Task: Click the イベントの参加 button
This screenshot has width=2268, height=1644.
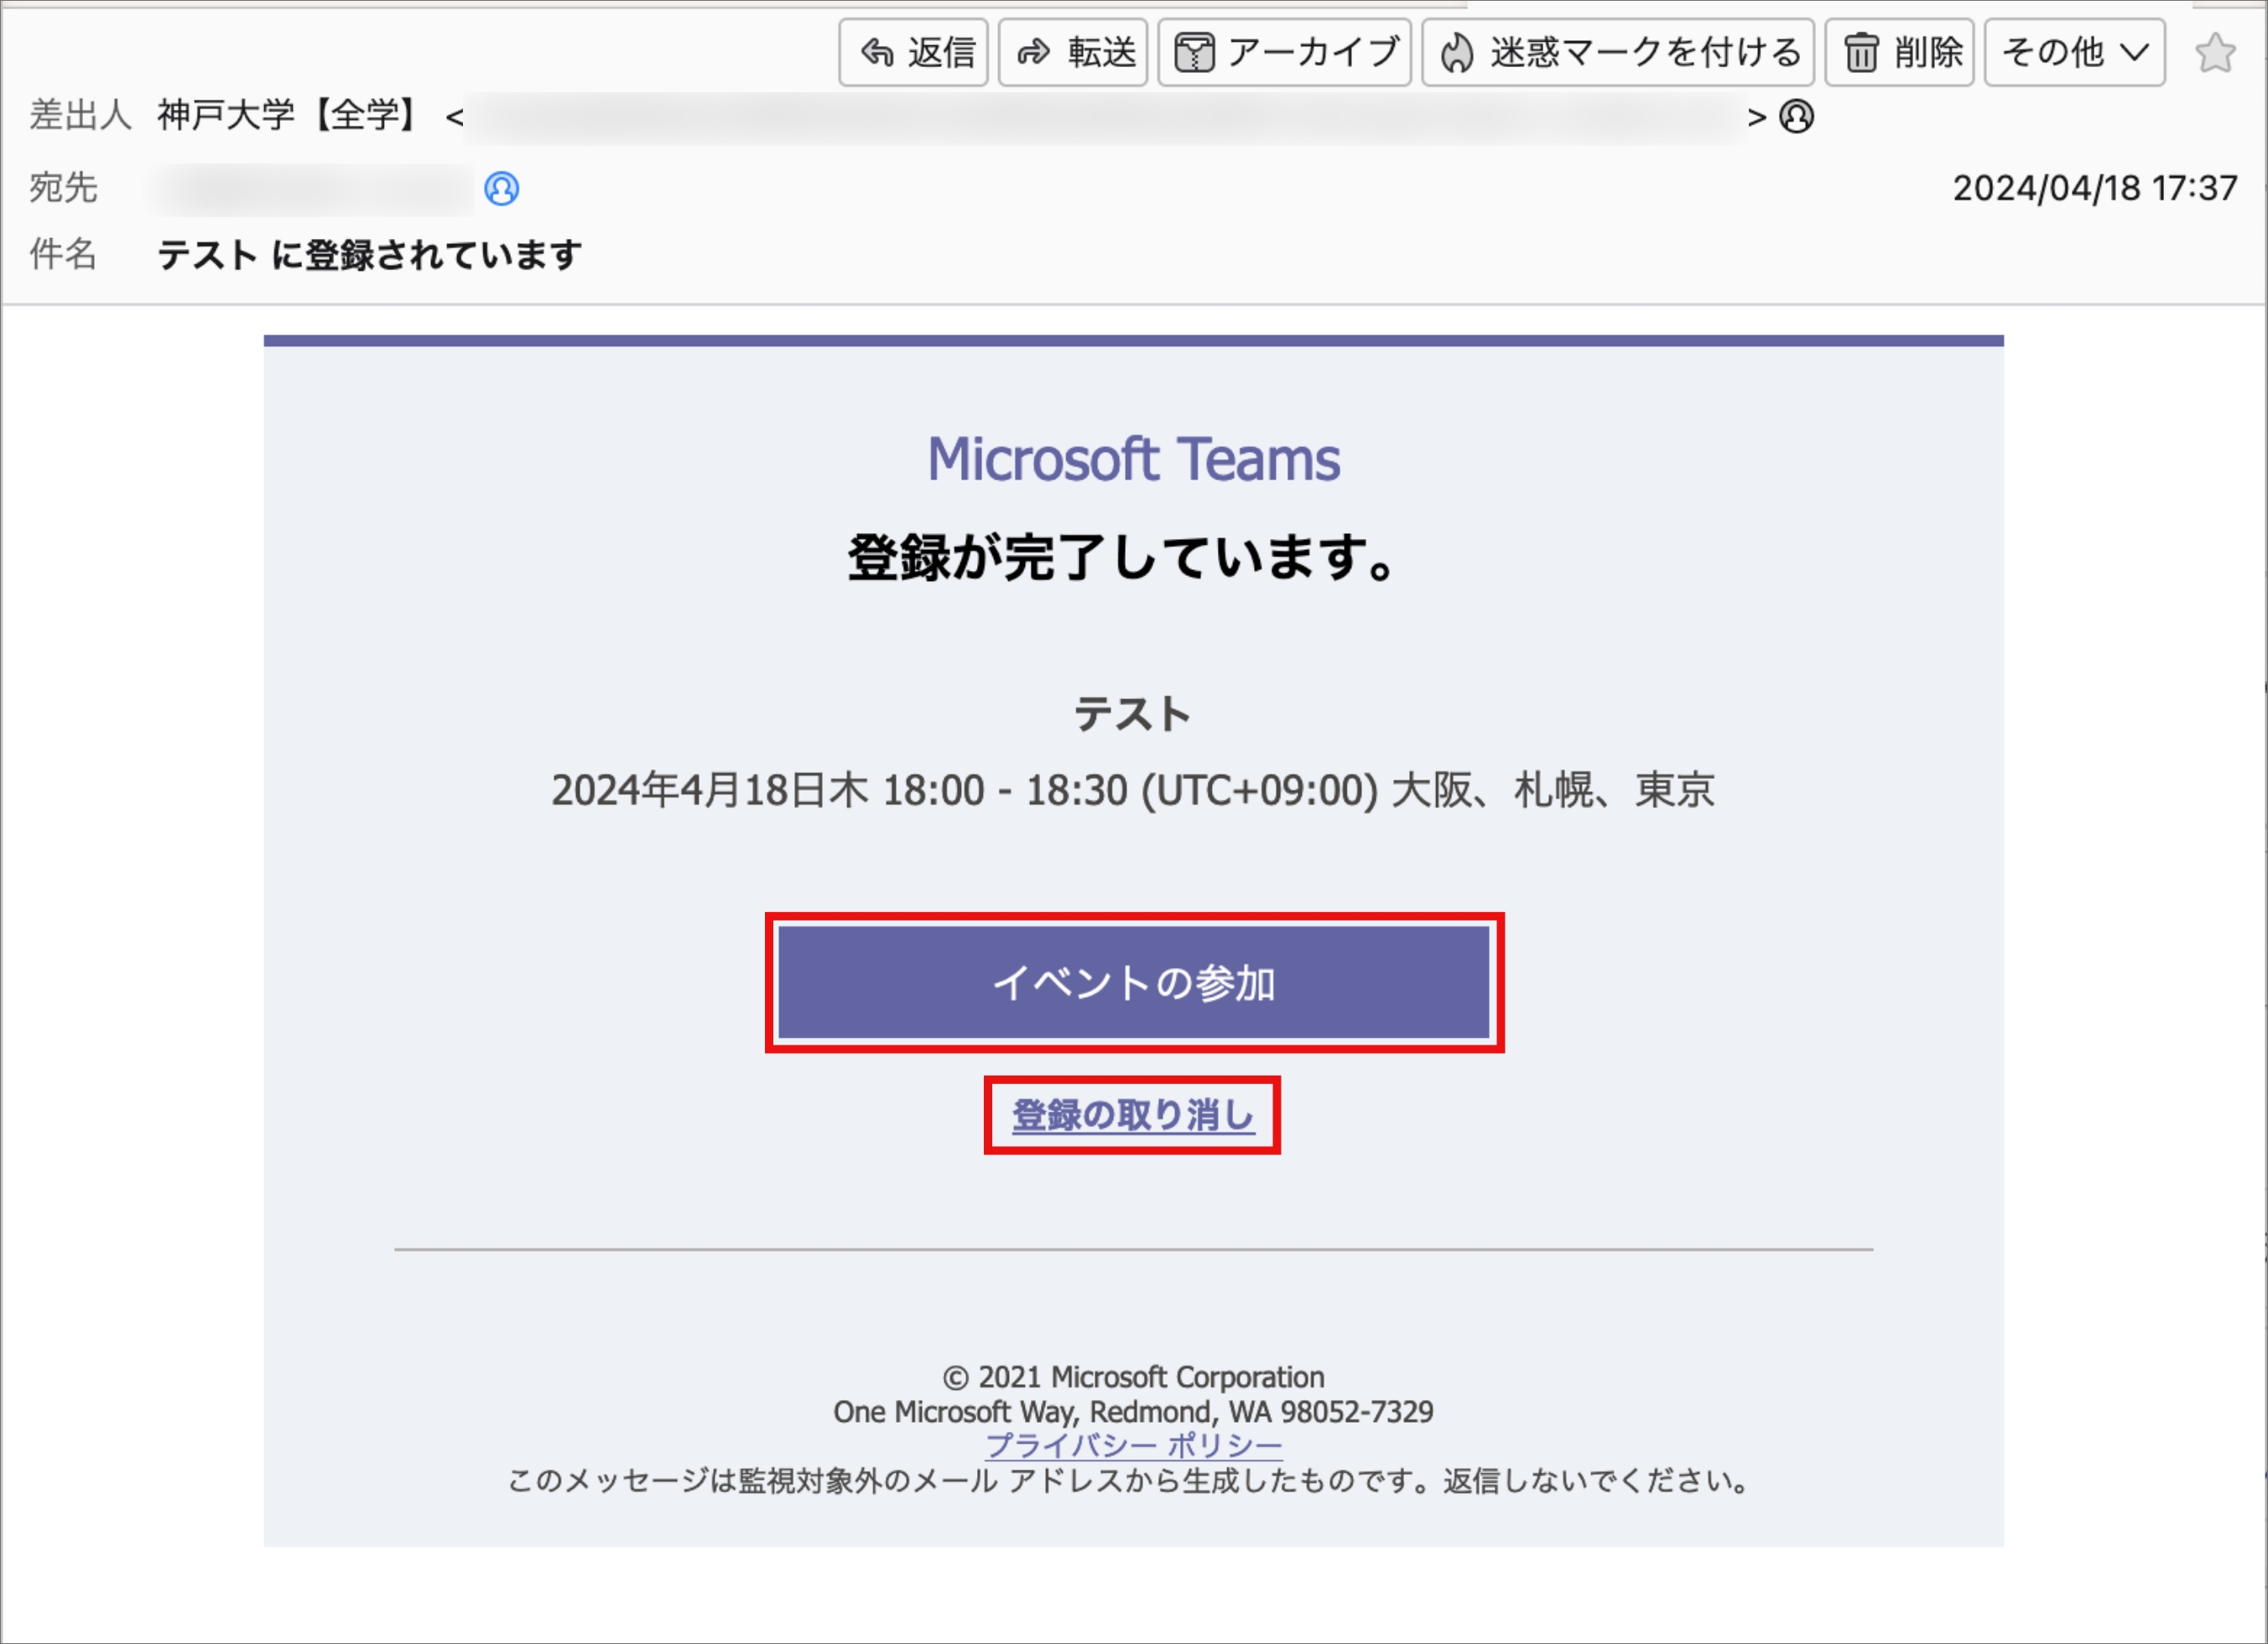Action: click(x=1134, y=983)
